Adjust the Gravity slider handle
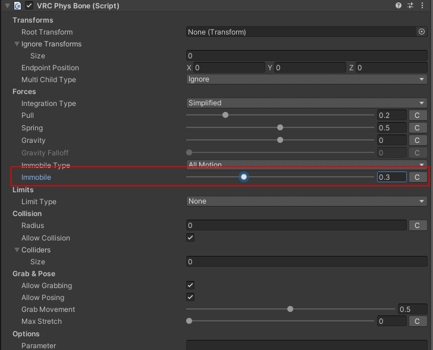The height and width of the screenshot is (350, 433). [x=280, y=140]
